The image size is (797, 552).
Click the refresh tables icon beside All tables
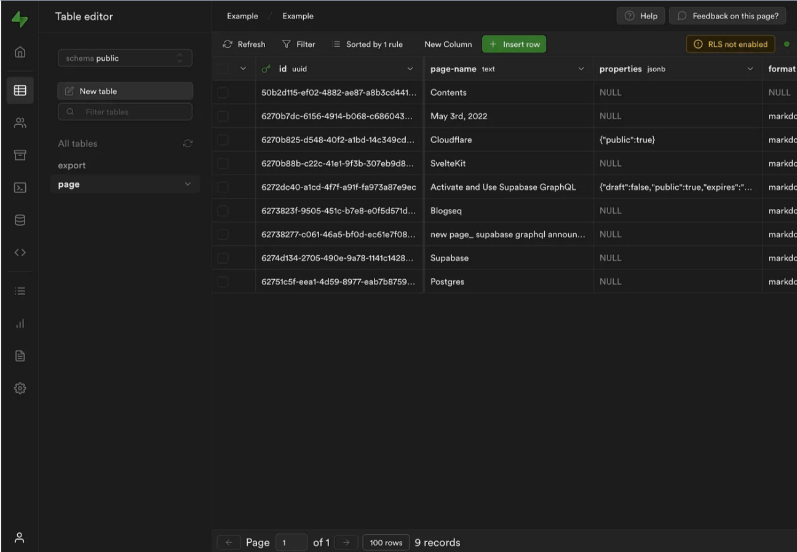click(x=188, y=143)
